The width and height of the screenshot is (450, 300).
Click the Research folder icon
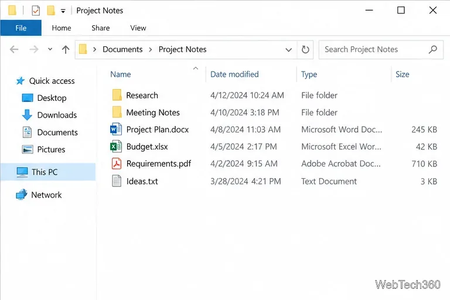[x=117, y=95]
